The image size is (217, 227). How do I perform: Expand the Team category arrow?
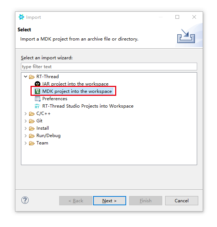[26, 143]
